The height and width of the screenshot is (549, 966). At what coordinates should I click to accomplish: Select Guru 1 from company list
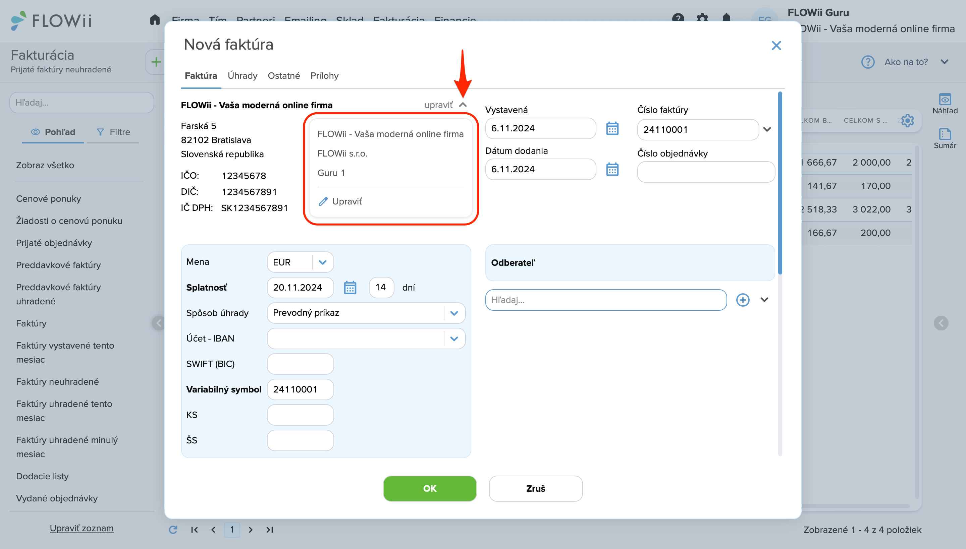331,173
